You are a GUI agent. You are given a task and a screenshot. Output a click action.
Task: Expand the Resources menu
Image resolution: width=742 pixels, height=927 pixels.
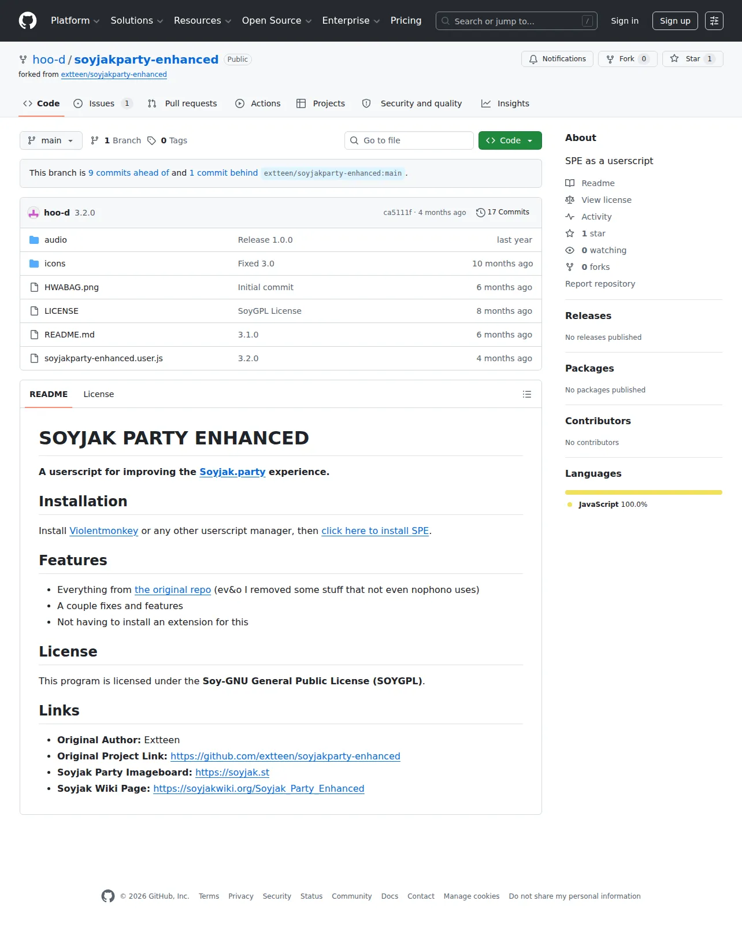tap(202, 21)
